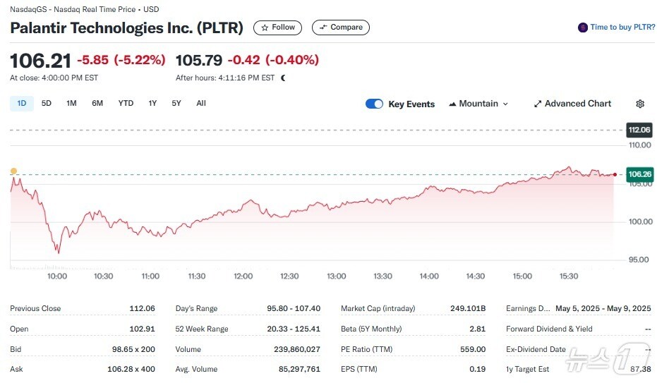This screenshot has width=657, height=383.
Task: Open the Time to buy PLTR? link
Action: coord(622,28)
